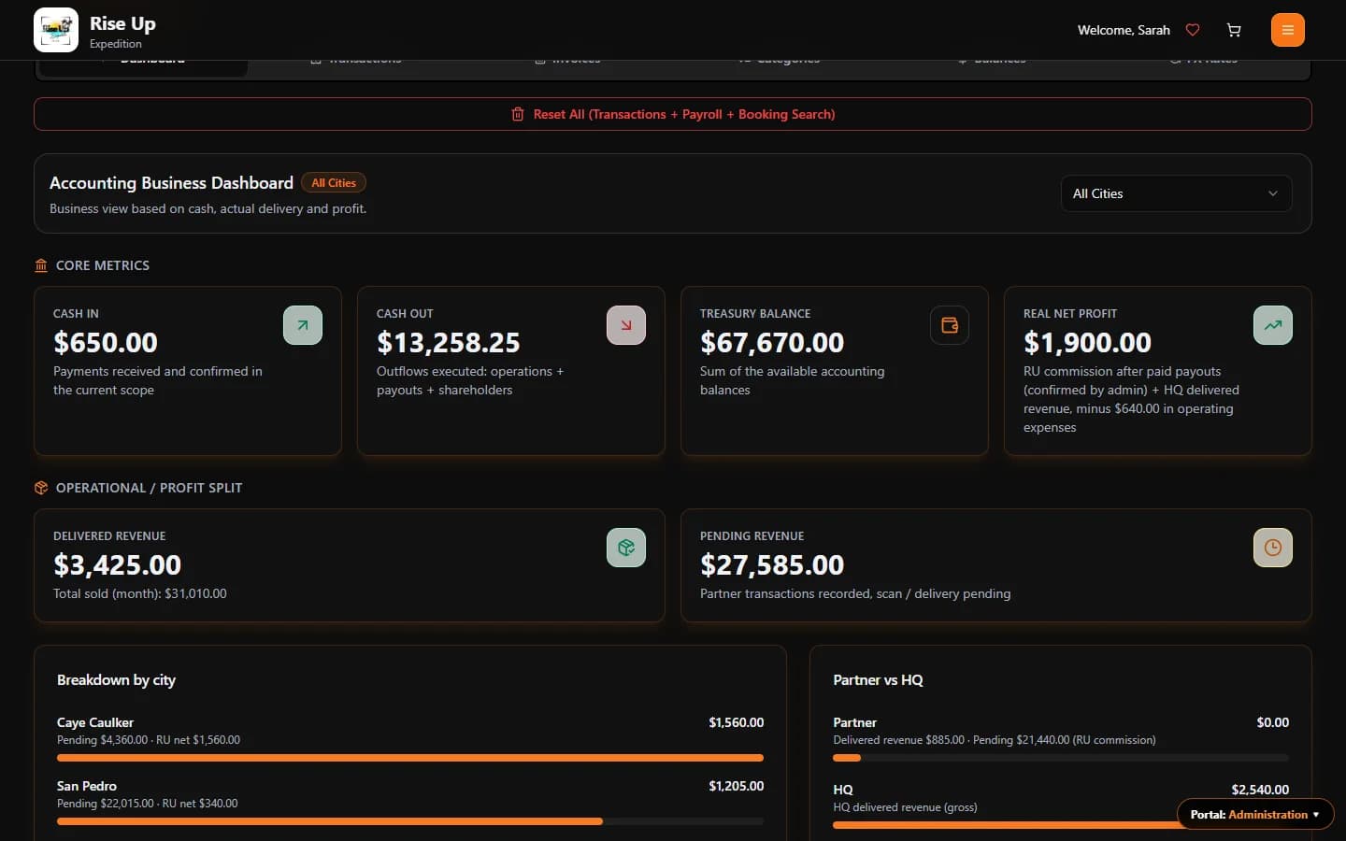Click the San Pedro city row name
The height and width of the screenshot is (841, 1346).
(87, 786)
